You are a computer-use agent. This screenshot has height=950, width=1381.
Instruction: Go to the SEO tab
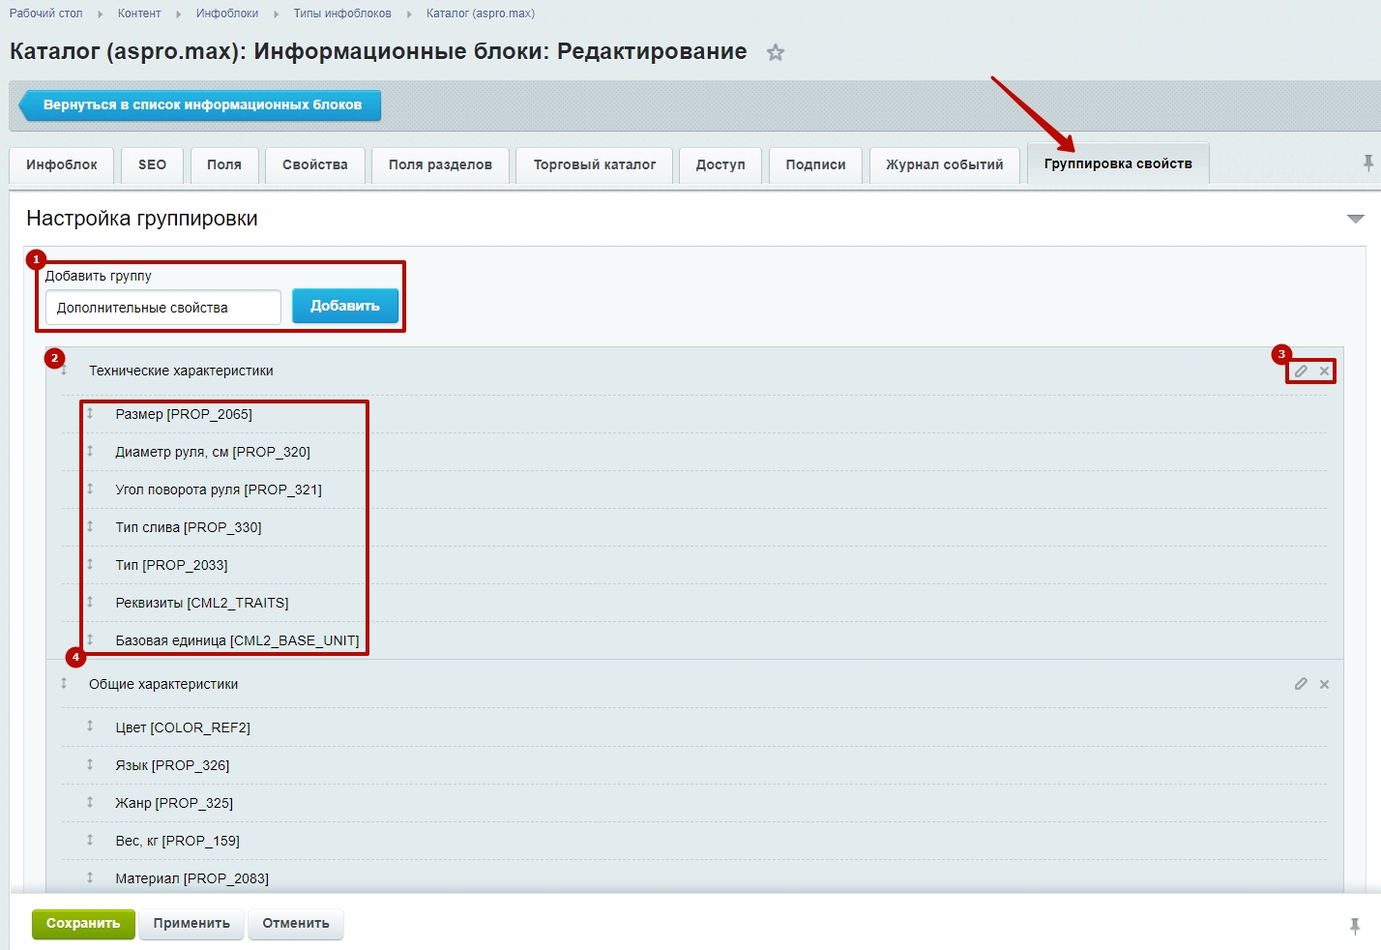point(152,165)
